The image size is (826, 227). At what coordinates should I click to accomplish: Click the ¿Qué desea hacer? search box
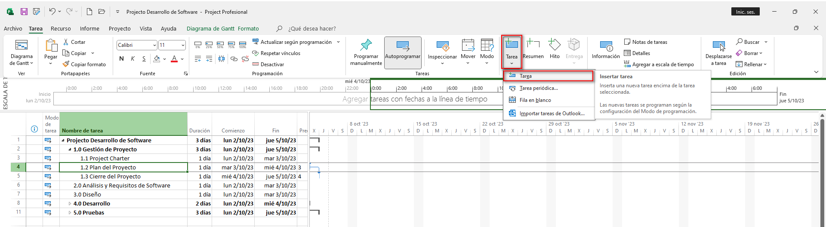click(312, 29)
